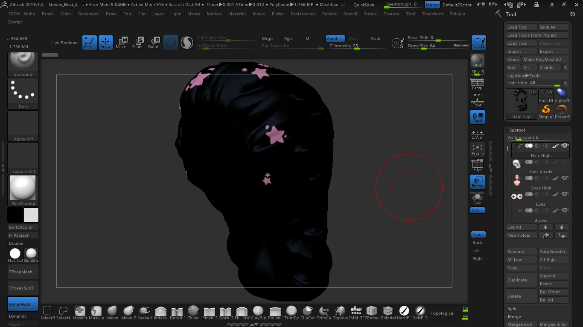Click the Lazy mouse stroke icon
Image resolution: width=583 pixels, height=327 pixels.
[x=398, y=43]
